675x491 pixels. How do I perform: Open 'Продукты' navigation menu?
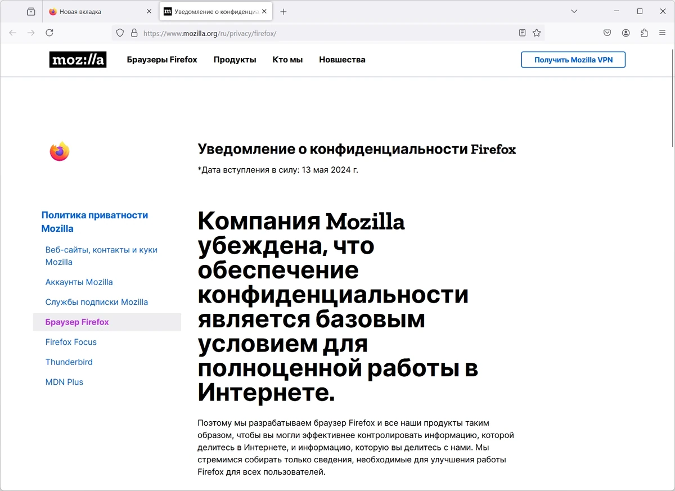point(235,60)
